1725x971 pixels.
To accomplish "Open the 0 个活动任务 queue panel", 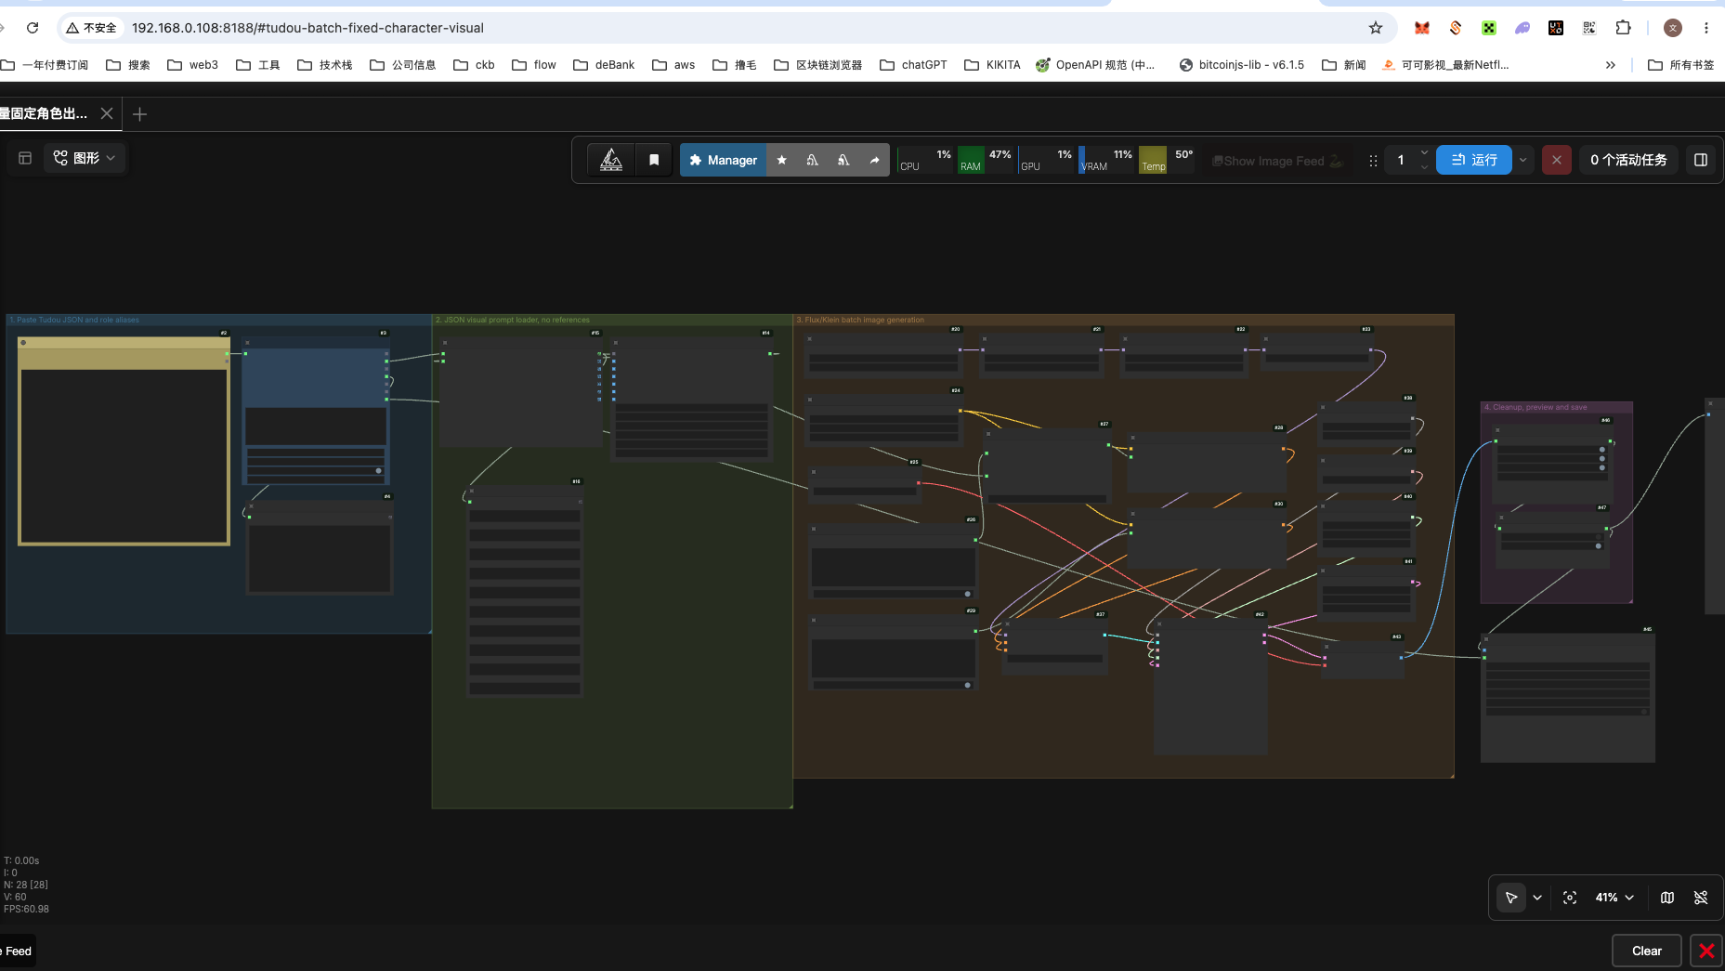I will [x=1628, y=160].
